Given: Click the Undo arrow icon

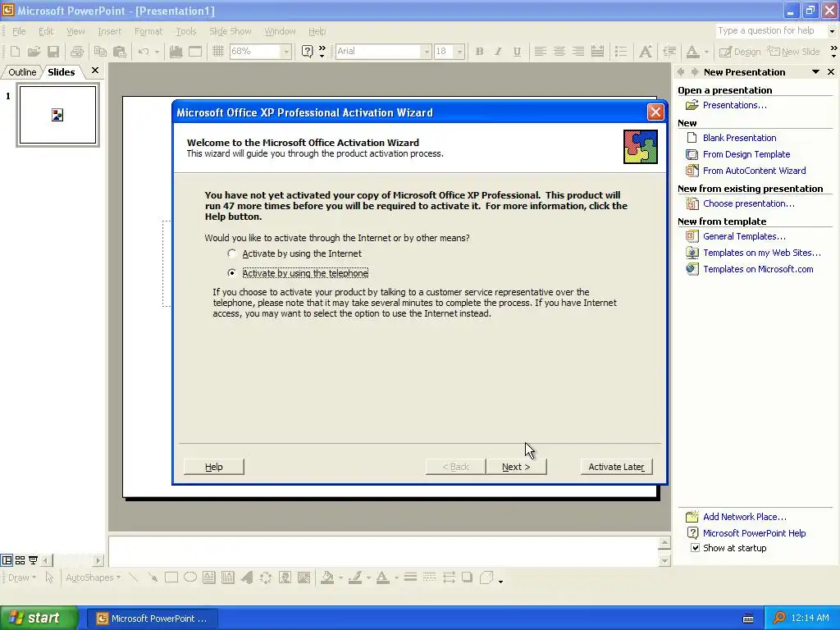Looking at the screenshot, I should (143, 52).
